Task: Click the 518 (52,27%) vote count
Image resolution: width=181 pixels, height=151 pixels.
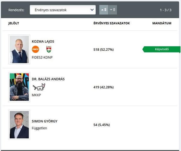Action: [x=103, y=49]
